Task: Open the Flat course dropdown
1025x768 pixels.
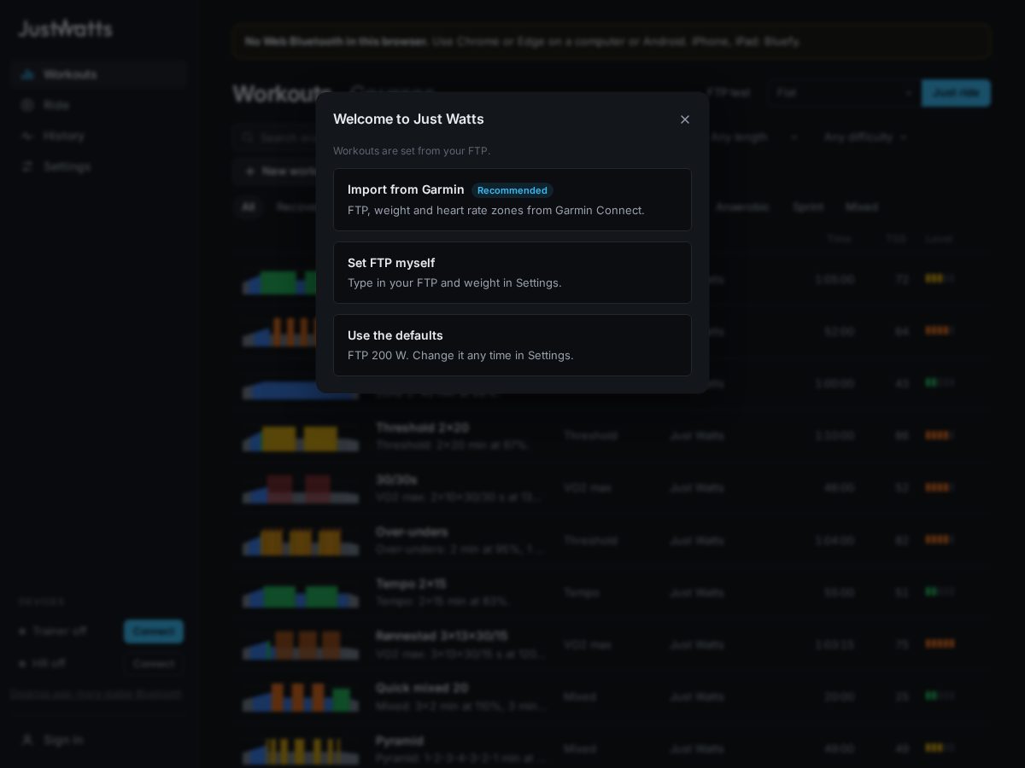Action: tap(844, 92)
